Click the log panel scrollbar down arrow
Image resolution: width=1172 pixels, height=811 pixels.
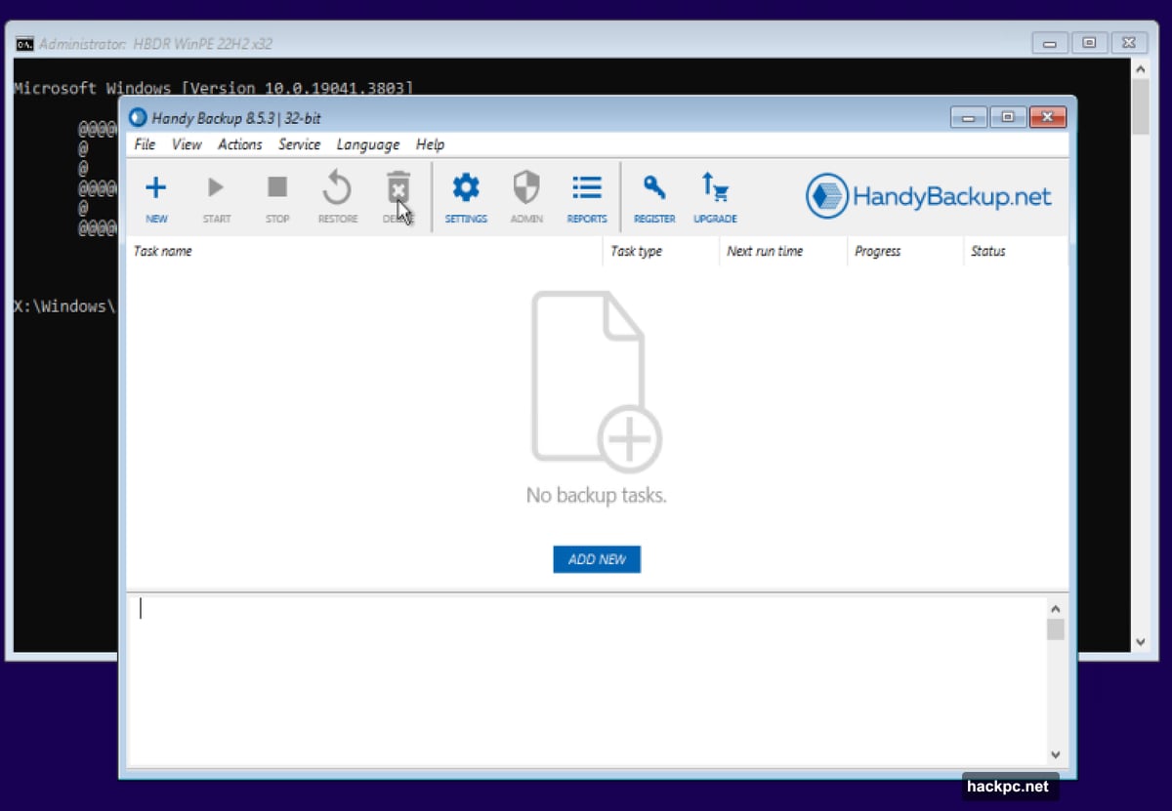click(1055, 753)
